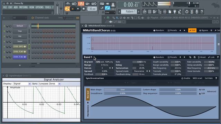This screenshot has height=124, width=221.
Task: Toggle the blue link/multilink icon
Action: [x=107, y=8]
